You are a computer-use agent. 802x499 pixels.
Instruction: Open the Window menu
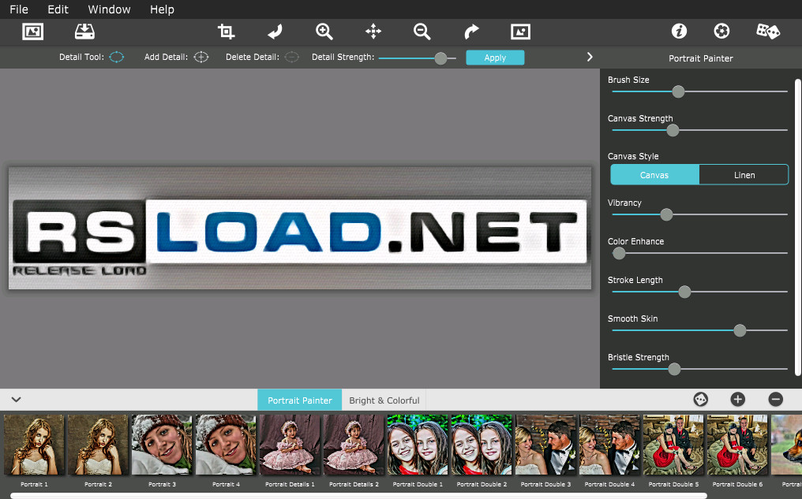(x=109, y=9)
